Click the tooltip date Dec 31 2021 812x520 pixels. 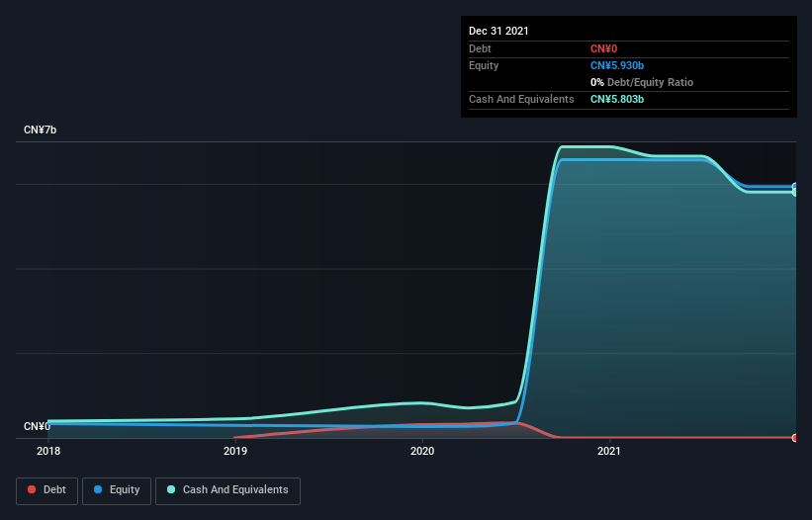(x=498, y=31)
